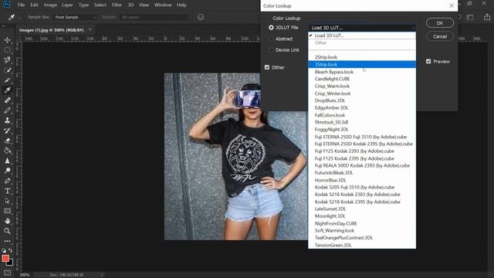The width and height of the screenshot is (494, 278).
Task: Select the Eyedropper tool in toolbar
Action: point(7,90)
